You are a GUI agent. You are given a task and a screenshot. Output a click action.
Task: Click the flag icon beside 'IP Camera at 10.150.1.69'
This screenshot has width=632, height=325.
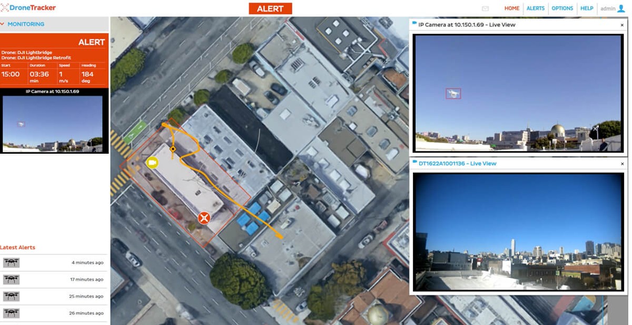[414, 24]
